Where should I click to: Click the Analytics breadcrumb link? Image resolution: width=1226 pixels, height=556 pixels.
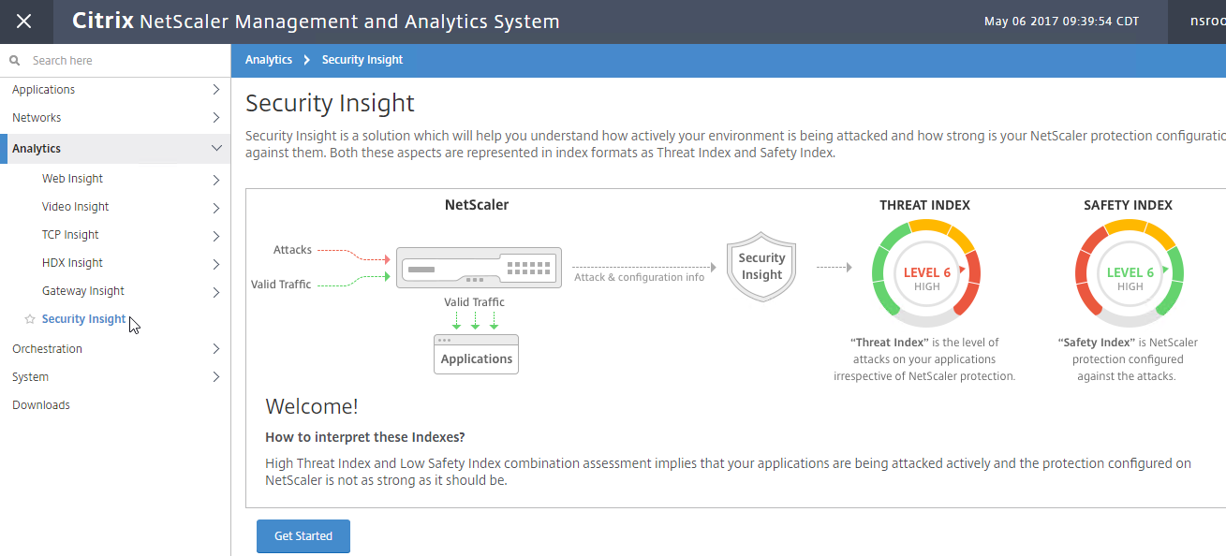pos(269,60)
